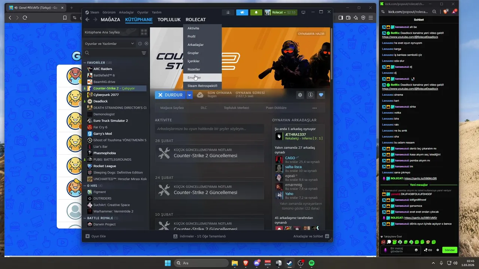Click the DURDUR stop button
479x269 pixels.
pyautogui.click(x=171, y=95)
